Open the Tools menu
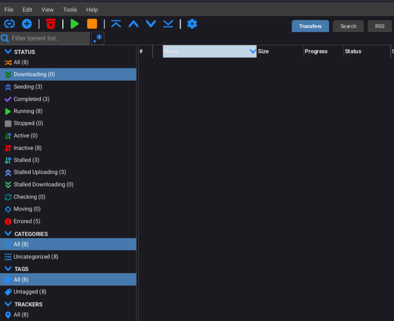Screen dimensions: 394x321 tap(70, 10)
